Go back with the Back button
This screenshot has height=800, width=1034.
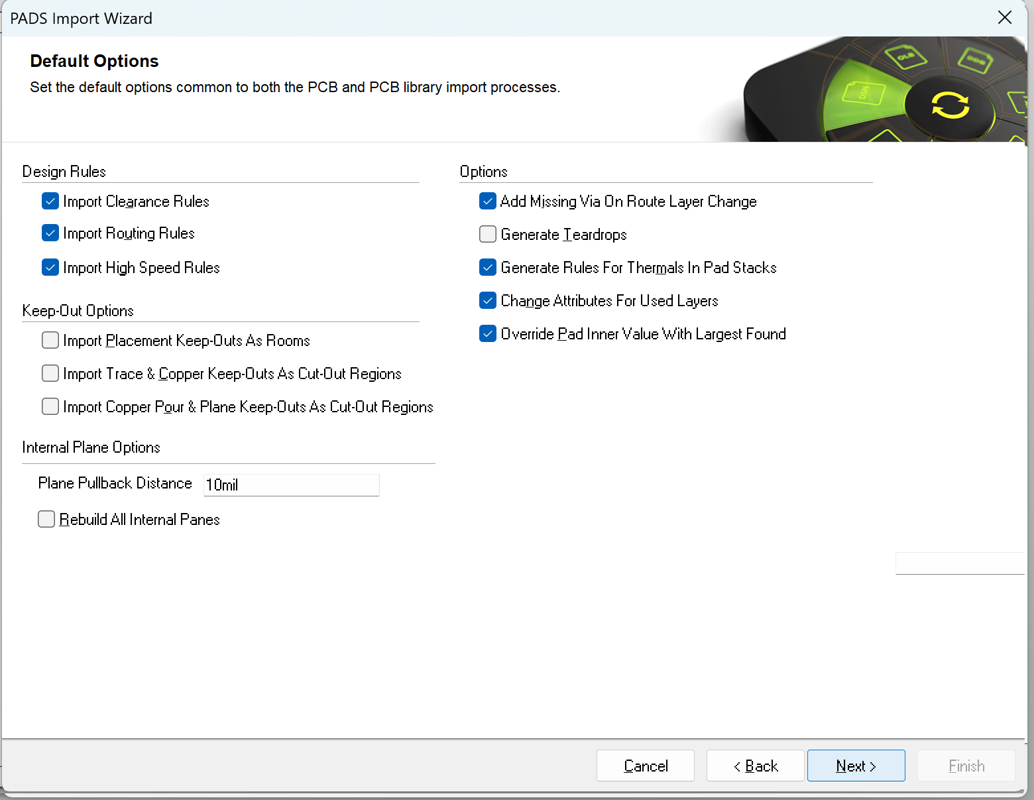pos(755,766)
